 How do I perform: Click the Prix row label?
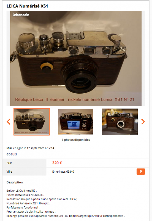[x=9, y=163]
